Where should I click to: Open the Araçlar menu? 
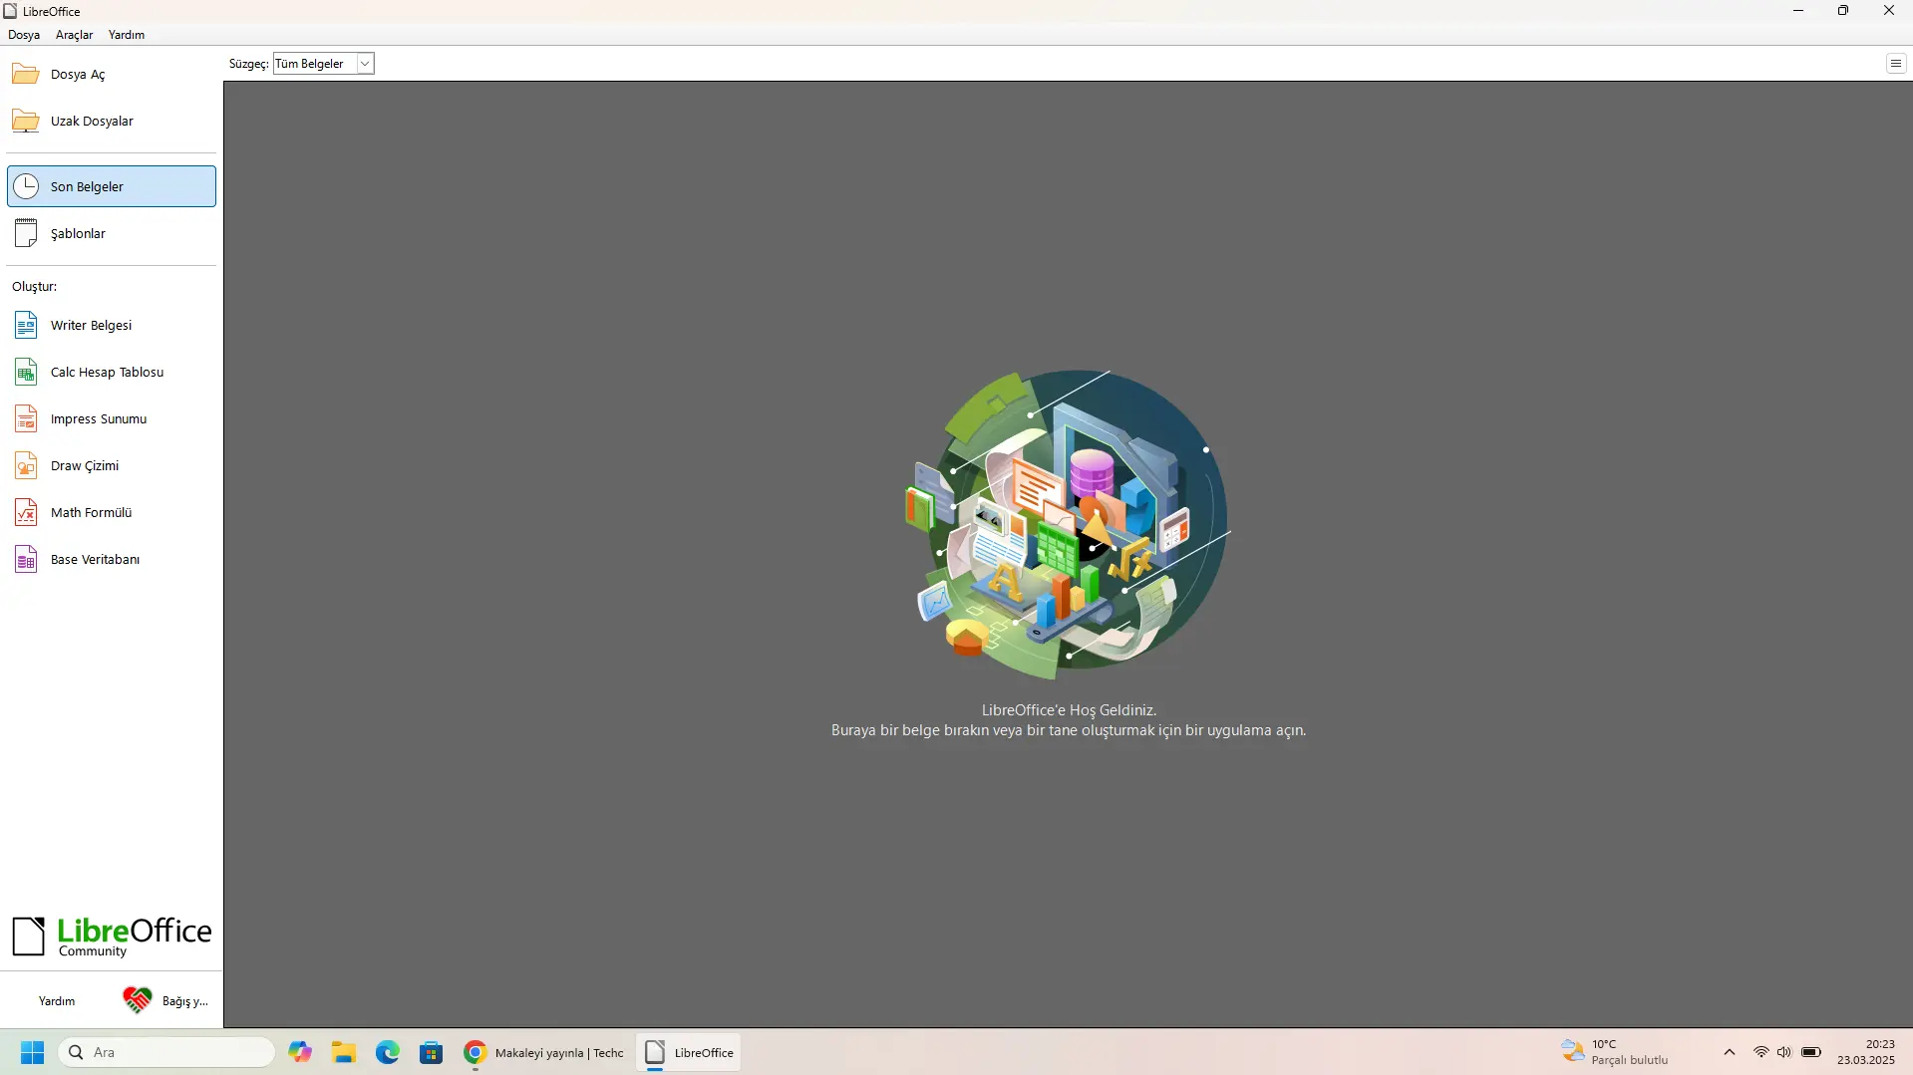click(x=74, y=35)
